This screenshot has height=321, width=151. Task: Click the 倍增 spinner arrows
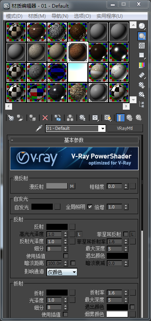[126, 207]
